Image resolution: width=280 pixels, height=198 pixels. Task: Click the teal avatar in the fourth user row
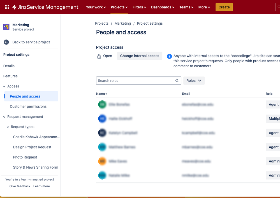(x=102, y=147)
